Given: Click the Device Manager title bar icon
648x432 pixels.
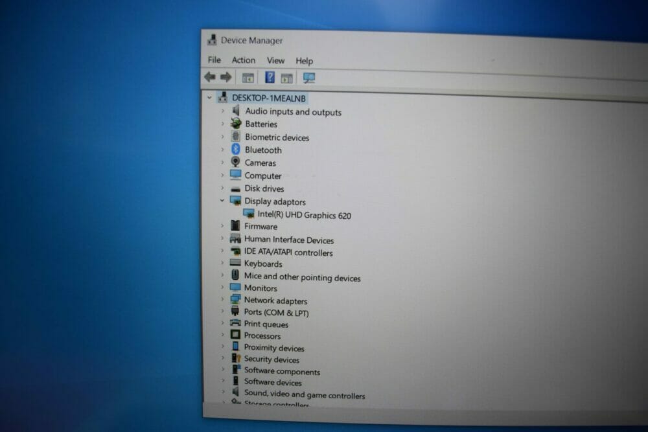Looking at the screenshot, I should coord(212,40).
